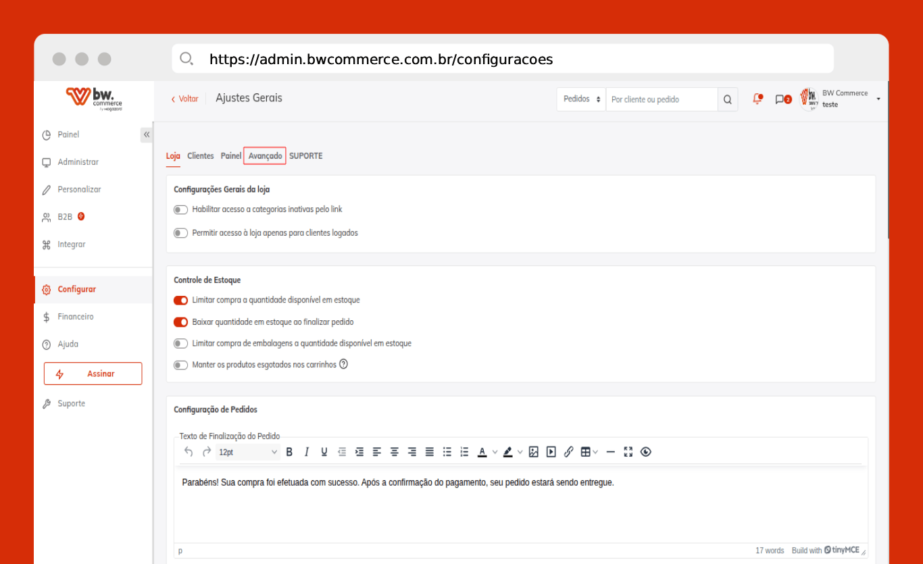The height and width of the screenshot is (564, 923).
Task: Align the text left
Action: 377,452
